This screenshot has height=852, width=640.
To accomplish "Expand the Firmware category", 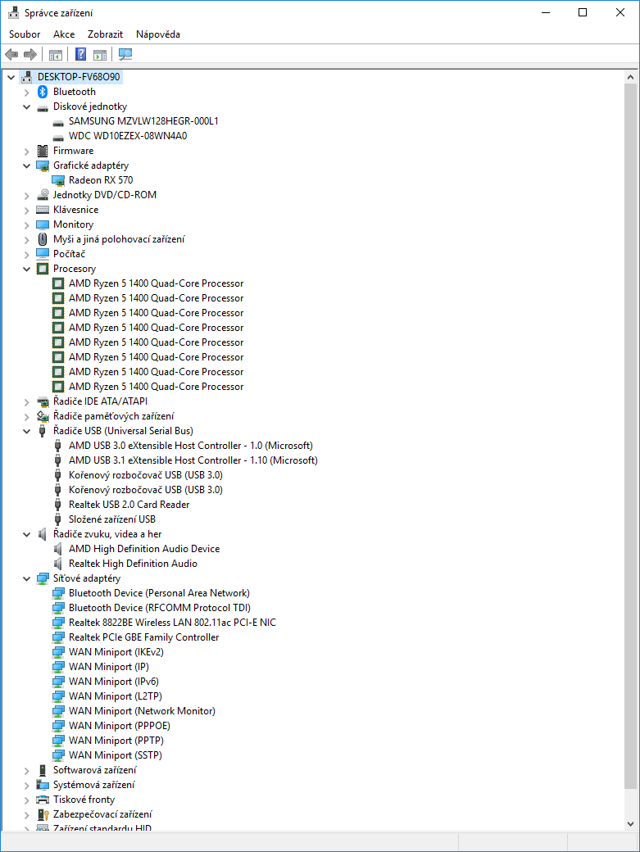I will coord(26,151).
